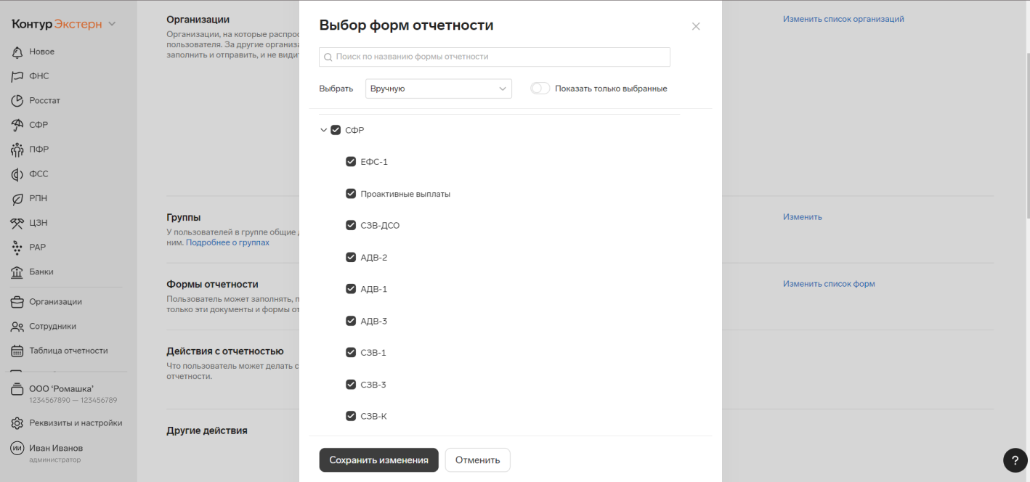Click the ФНС flag icon in sidebar

click(17, 76)
